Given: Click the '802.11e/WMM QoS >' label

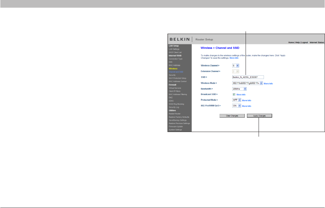Looking at the screenshot, I should [210, 106].
